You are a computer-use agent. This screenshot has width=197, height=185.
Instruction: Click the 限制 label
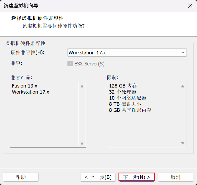click(113, 78)
